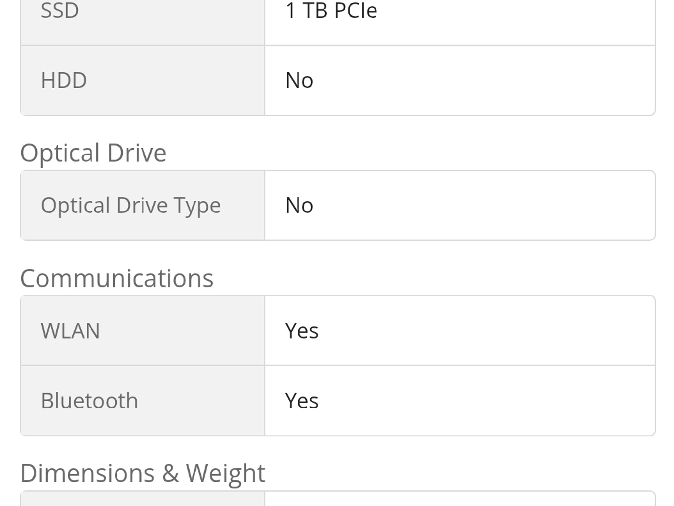Select the Optical Drive Type No value
The width and height of the screenshot is (674, 506).
pos(299,206)
